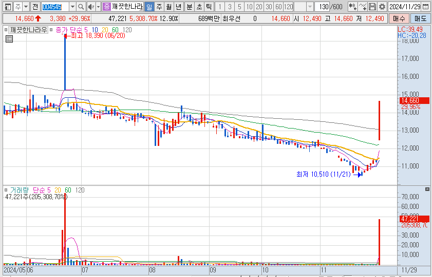Click the 전 button

(x=35, y=7)
